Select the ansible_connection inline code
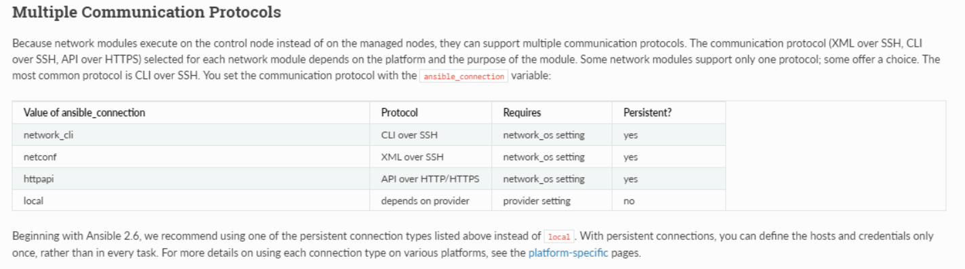The width and height of the screenshot is (965, 269). coord(464,76)
